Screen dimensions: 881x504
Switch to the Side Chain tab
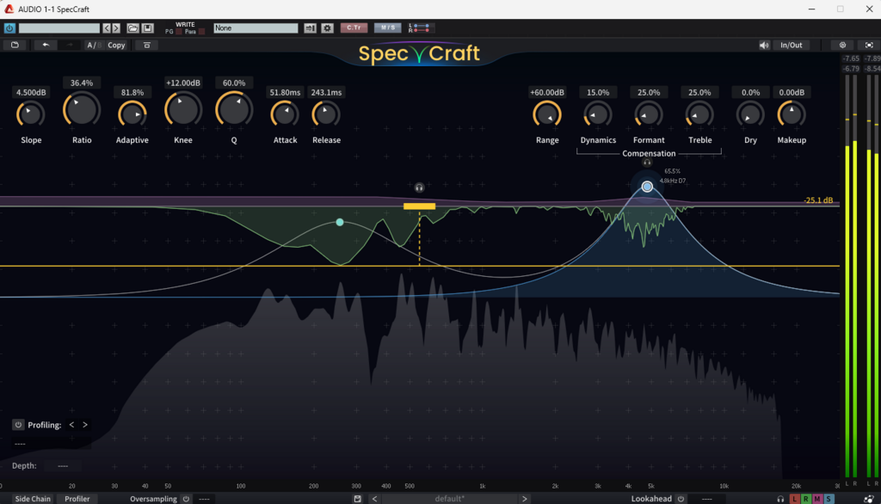(33, 498)
